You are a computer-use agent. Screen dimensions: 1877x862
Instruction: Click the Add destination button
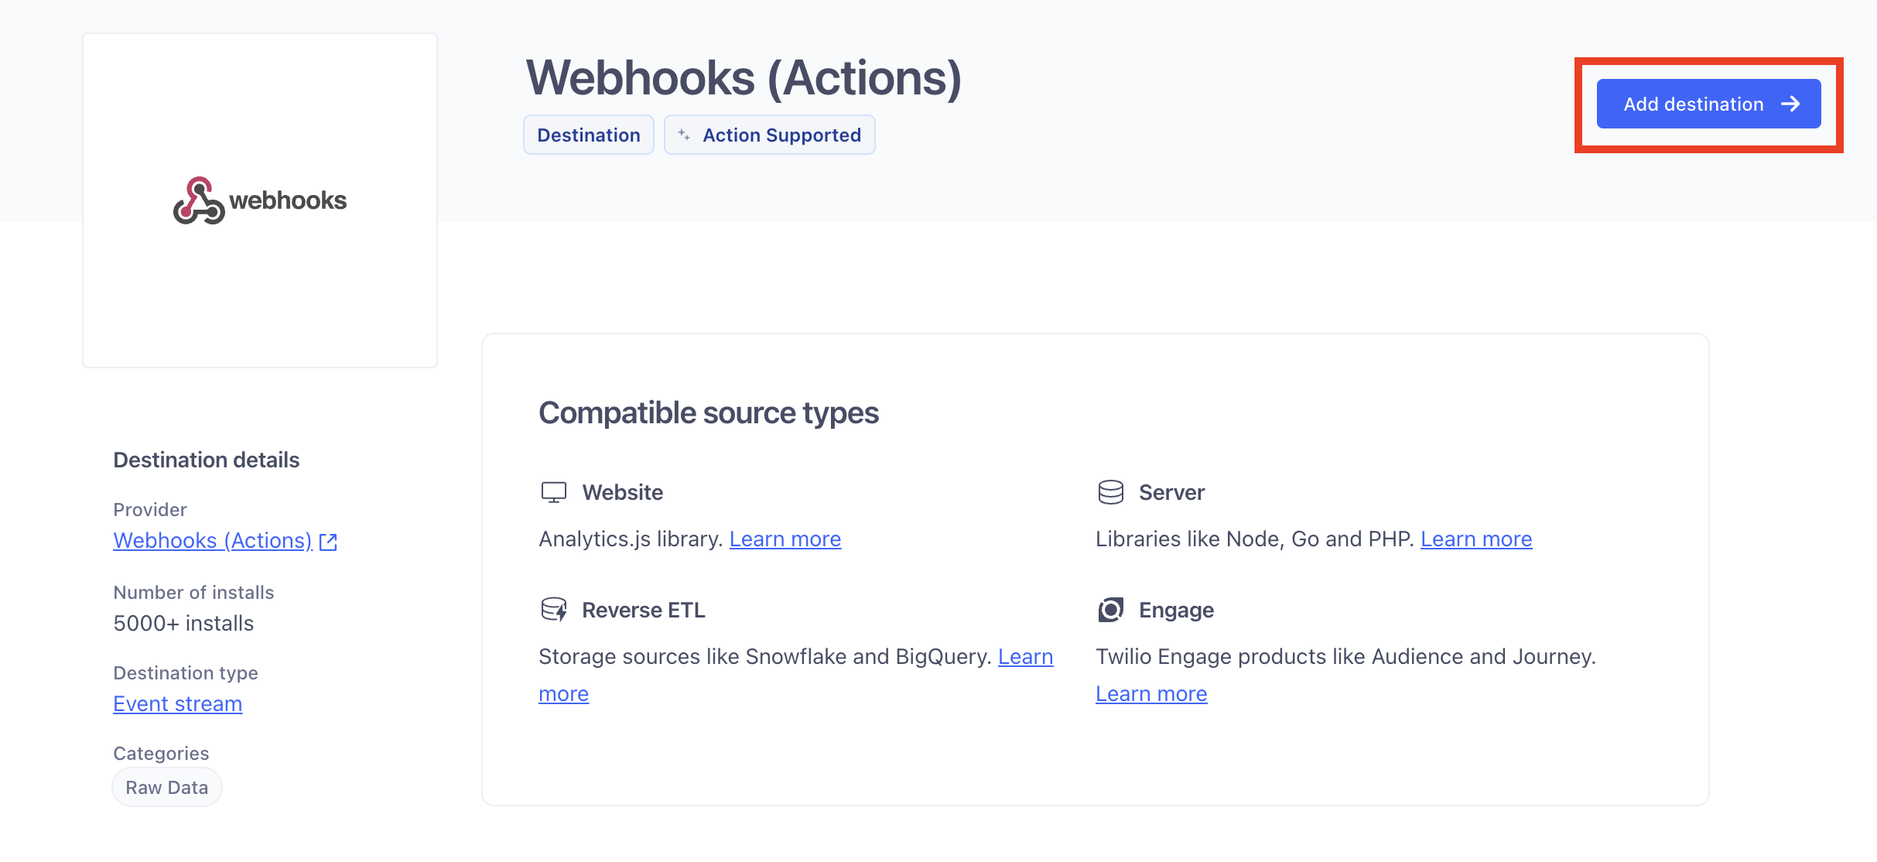[x=1708, y=104]
